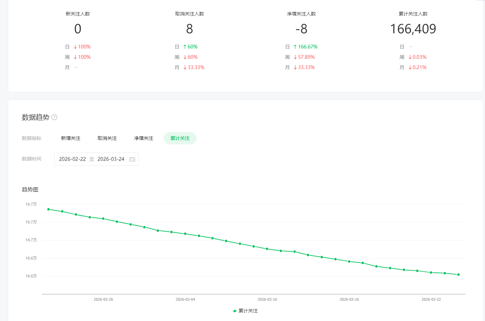This screenshot has width=485, height=321.
Task: Open the calendar icon in date range field
Action: click(x=132, y=159)
